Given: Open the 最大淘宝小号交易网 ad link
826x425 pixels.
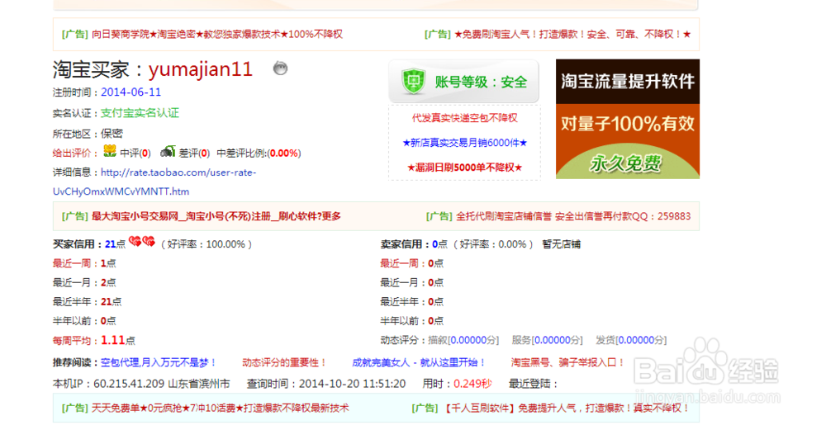Looking at the screenshot, I should (216, 216).
